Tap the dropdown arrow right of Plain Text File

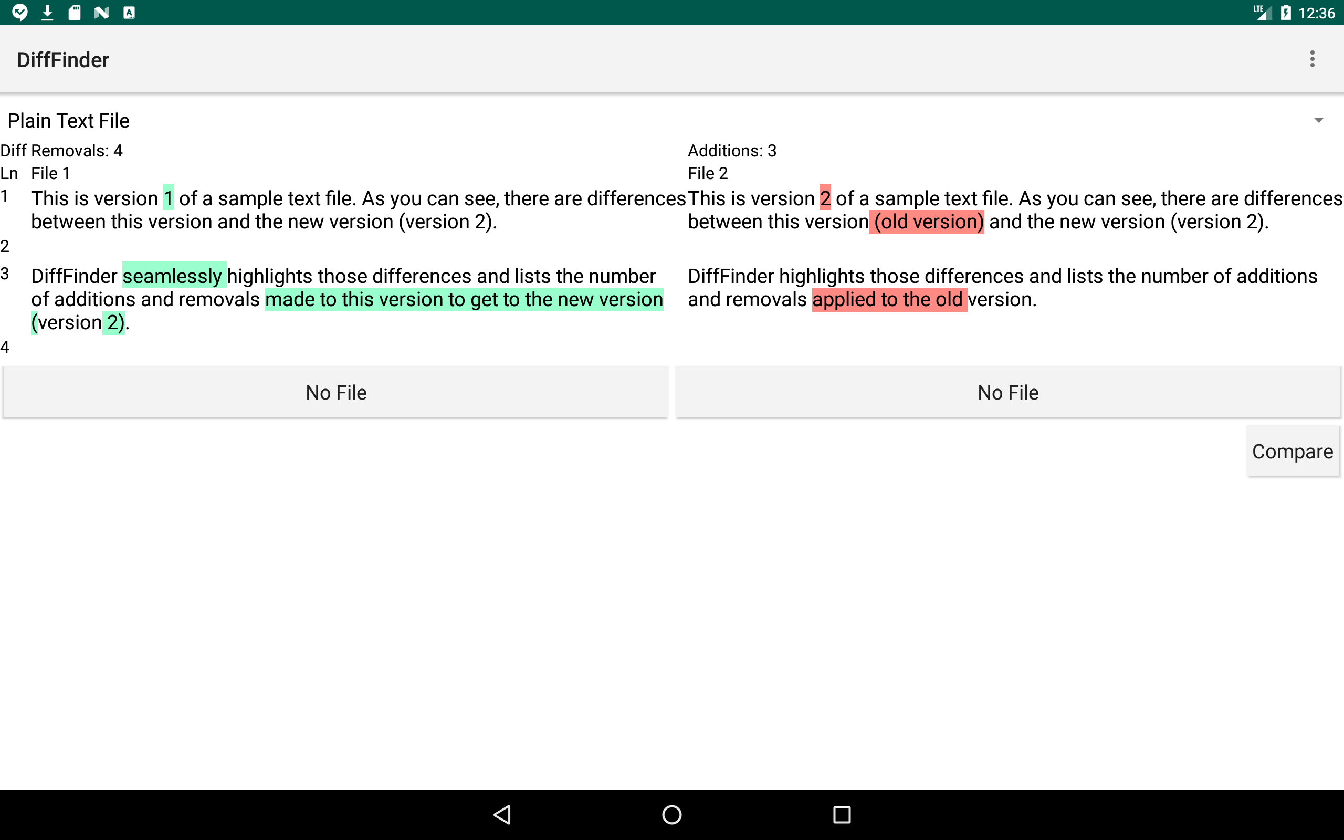[1319, 120]
